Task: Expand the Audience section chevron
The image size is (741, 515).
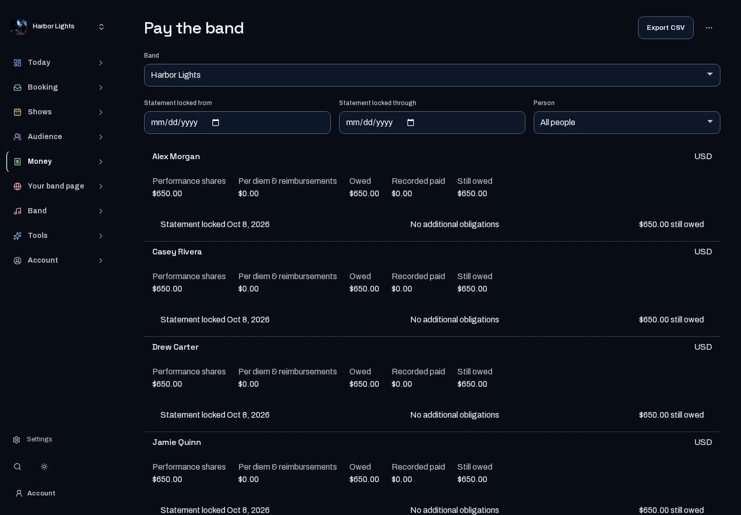Action: pos(101,137)
